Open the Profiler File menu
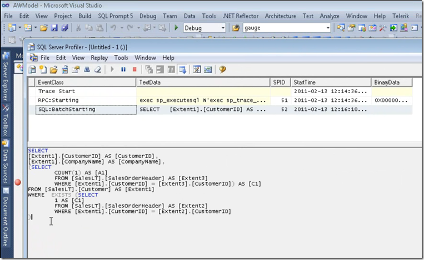The width and height of the screenshot is (424, 260). pos(45,58)
